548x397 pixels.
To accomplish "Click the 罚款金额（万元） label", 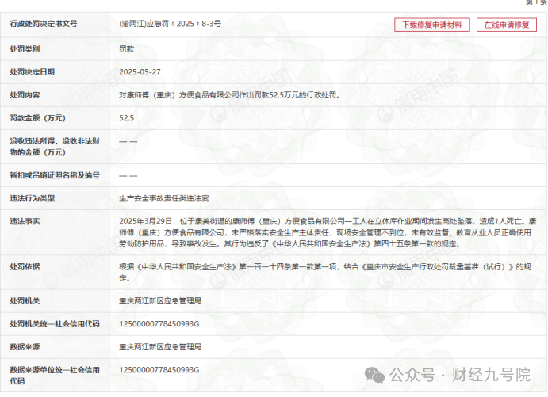I will click(x=38, y=118).
